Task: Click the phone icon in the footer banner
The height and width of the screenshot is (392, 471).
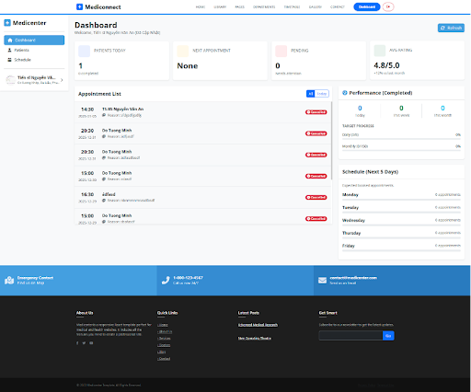Action: click(x=166, y=281)
